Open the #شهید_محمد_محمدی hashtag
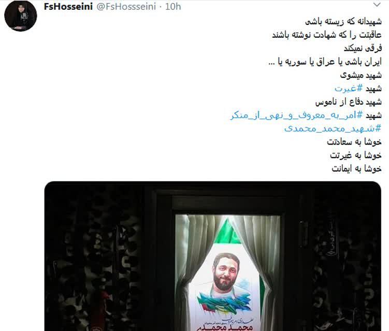 (333, 128)
